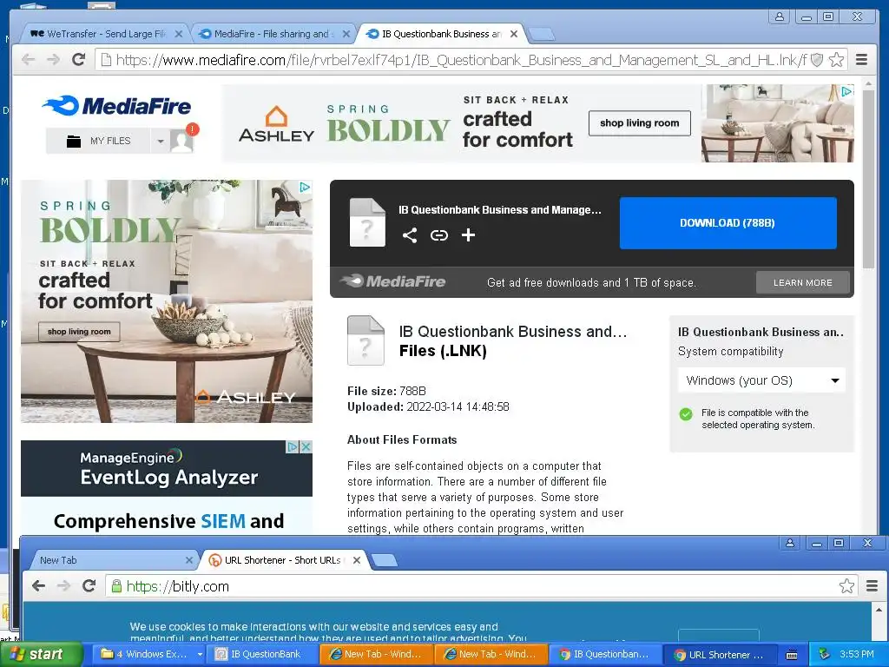Click the AdChoices icon on the sidebar Ashley ad
The width and height of the screenshot is (889, 667).
point(305,188)
